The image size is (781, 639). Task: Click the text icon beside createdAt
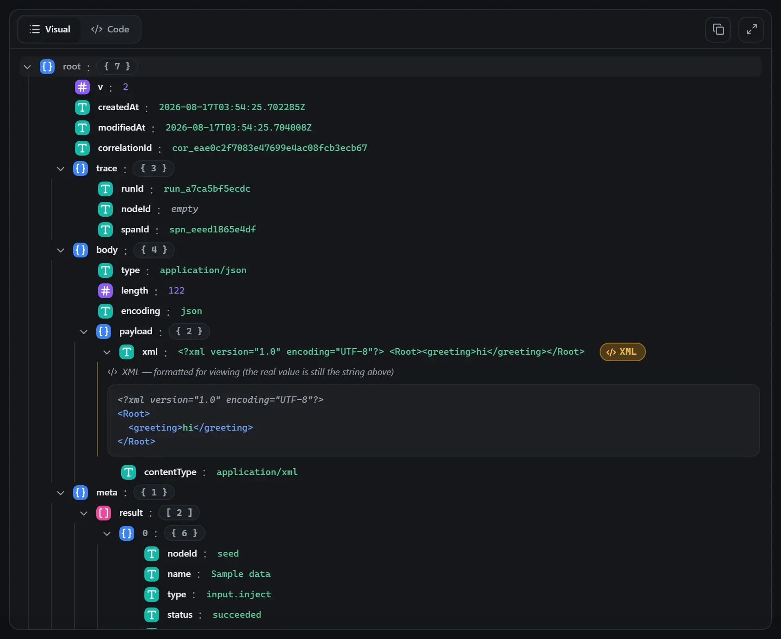tap(82, 107)
